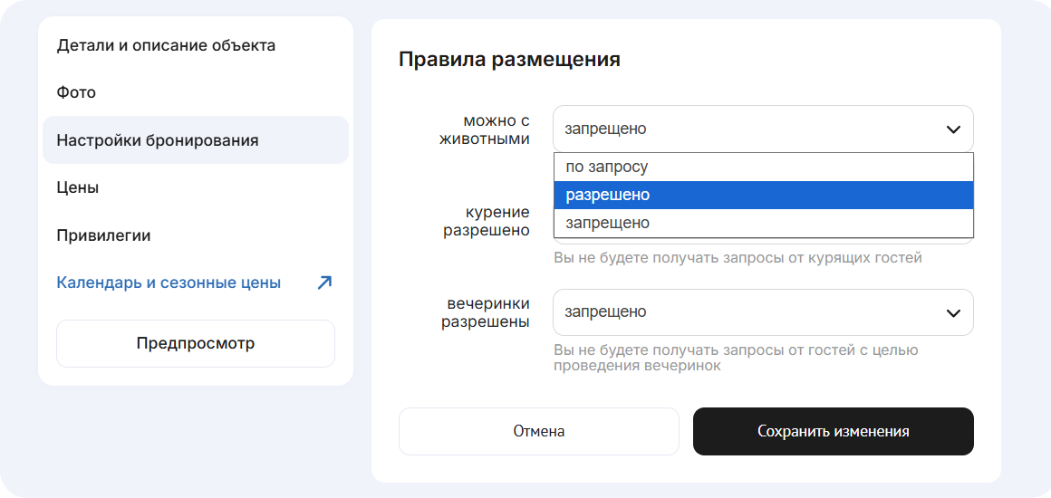Viewport: 1051px width, 498px height.
Task: Go to the Фото section
Action: coord(76,92)
